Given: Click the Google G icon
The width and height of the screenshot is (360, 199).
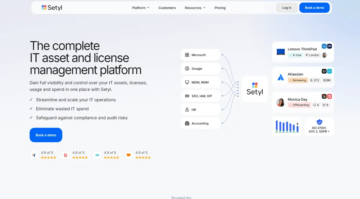Looking at the screenshot, I should pos(187,68).
